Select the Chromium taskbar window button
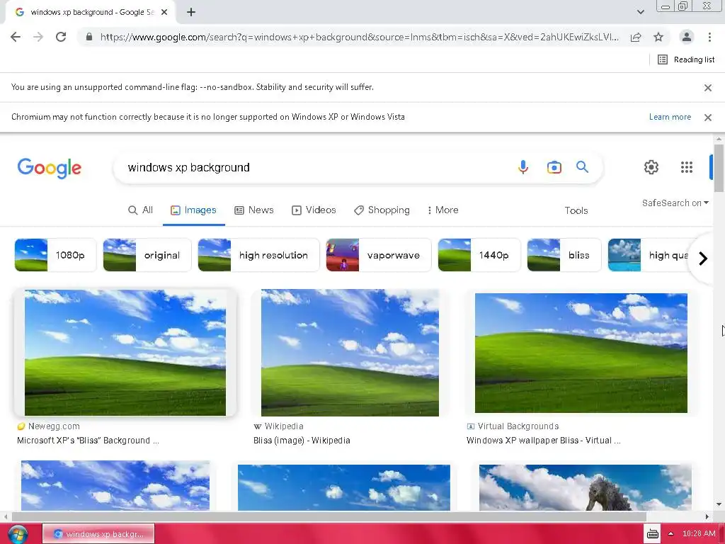This screenshot has width=725, height=544. 98,534
